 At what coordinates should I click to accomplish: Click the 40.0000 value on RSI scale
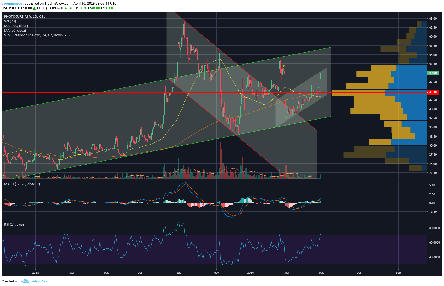(434, 257)
